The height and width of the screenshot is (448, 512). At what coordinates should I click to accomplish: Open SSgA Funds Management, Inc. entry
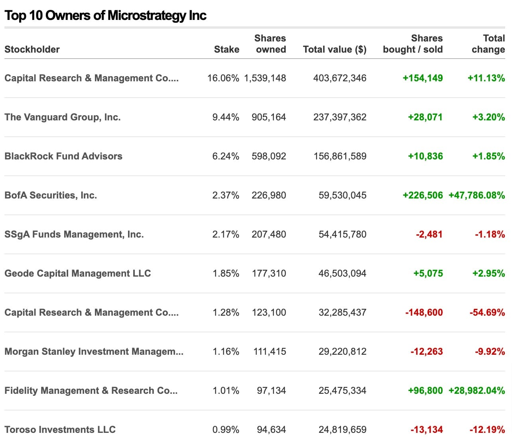(74, 234)
